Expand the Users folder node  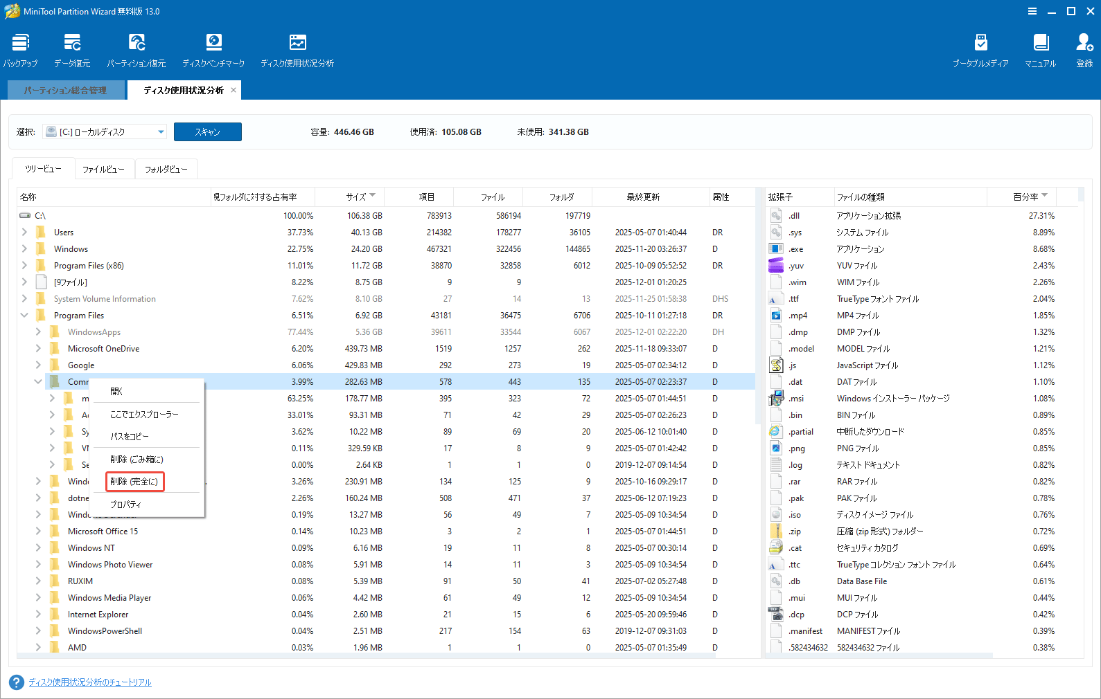[25, 232]
